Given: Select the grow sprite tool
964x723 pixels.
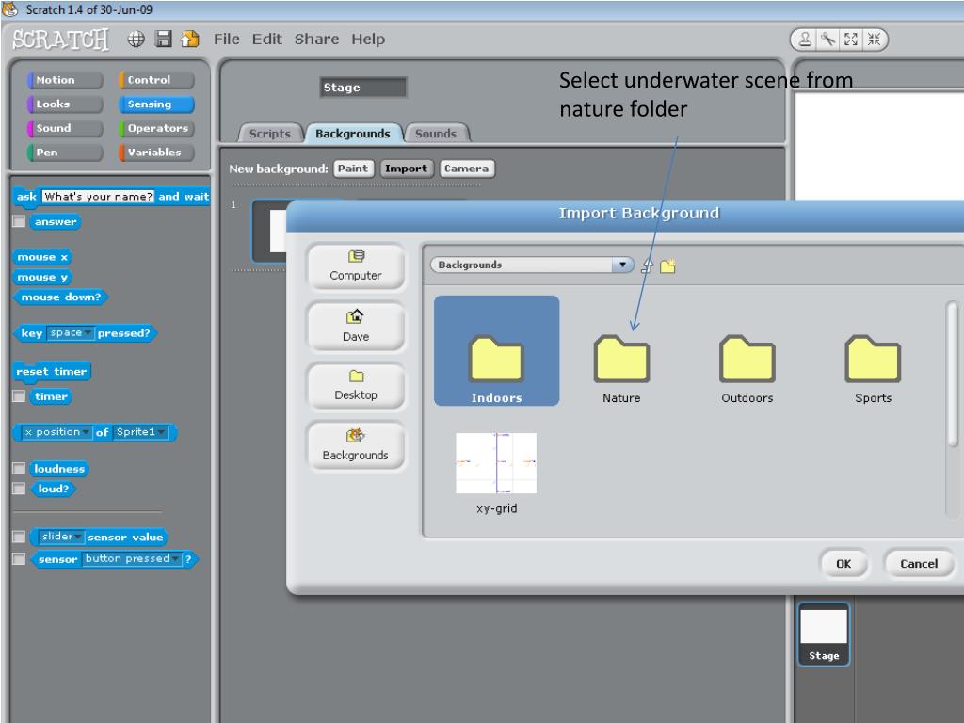Looking at the screenshot, I should pyautogui.click(x=851, y=40).
